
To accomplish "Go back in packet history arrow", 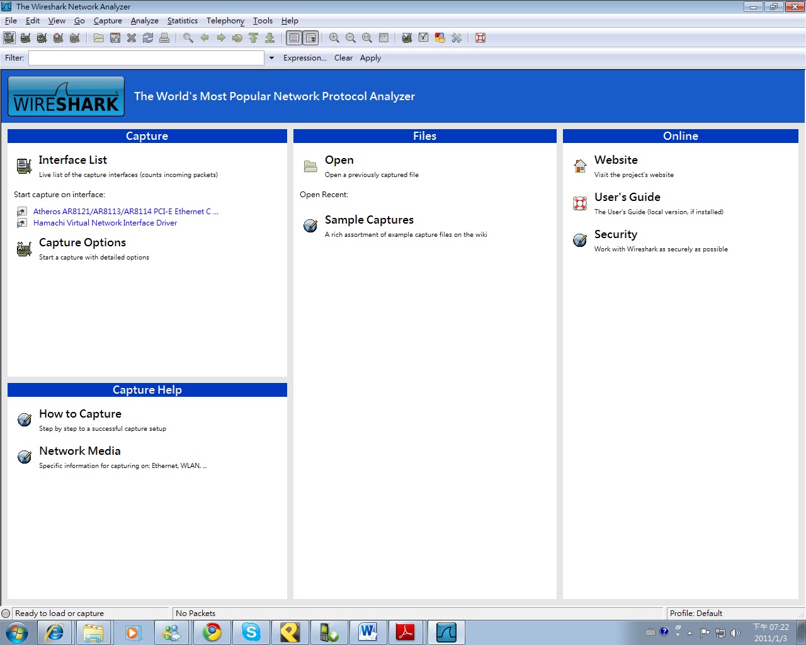I will coord(205,38).
